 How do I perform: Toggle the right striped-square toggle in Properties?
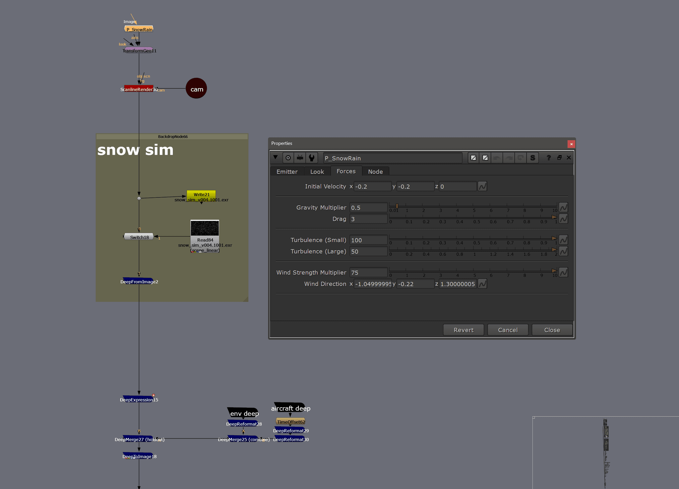(485, 158)
